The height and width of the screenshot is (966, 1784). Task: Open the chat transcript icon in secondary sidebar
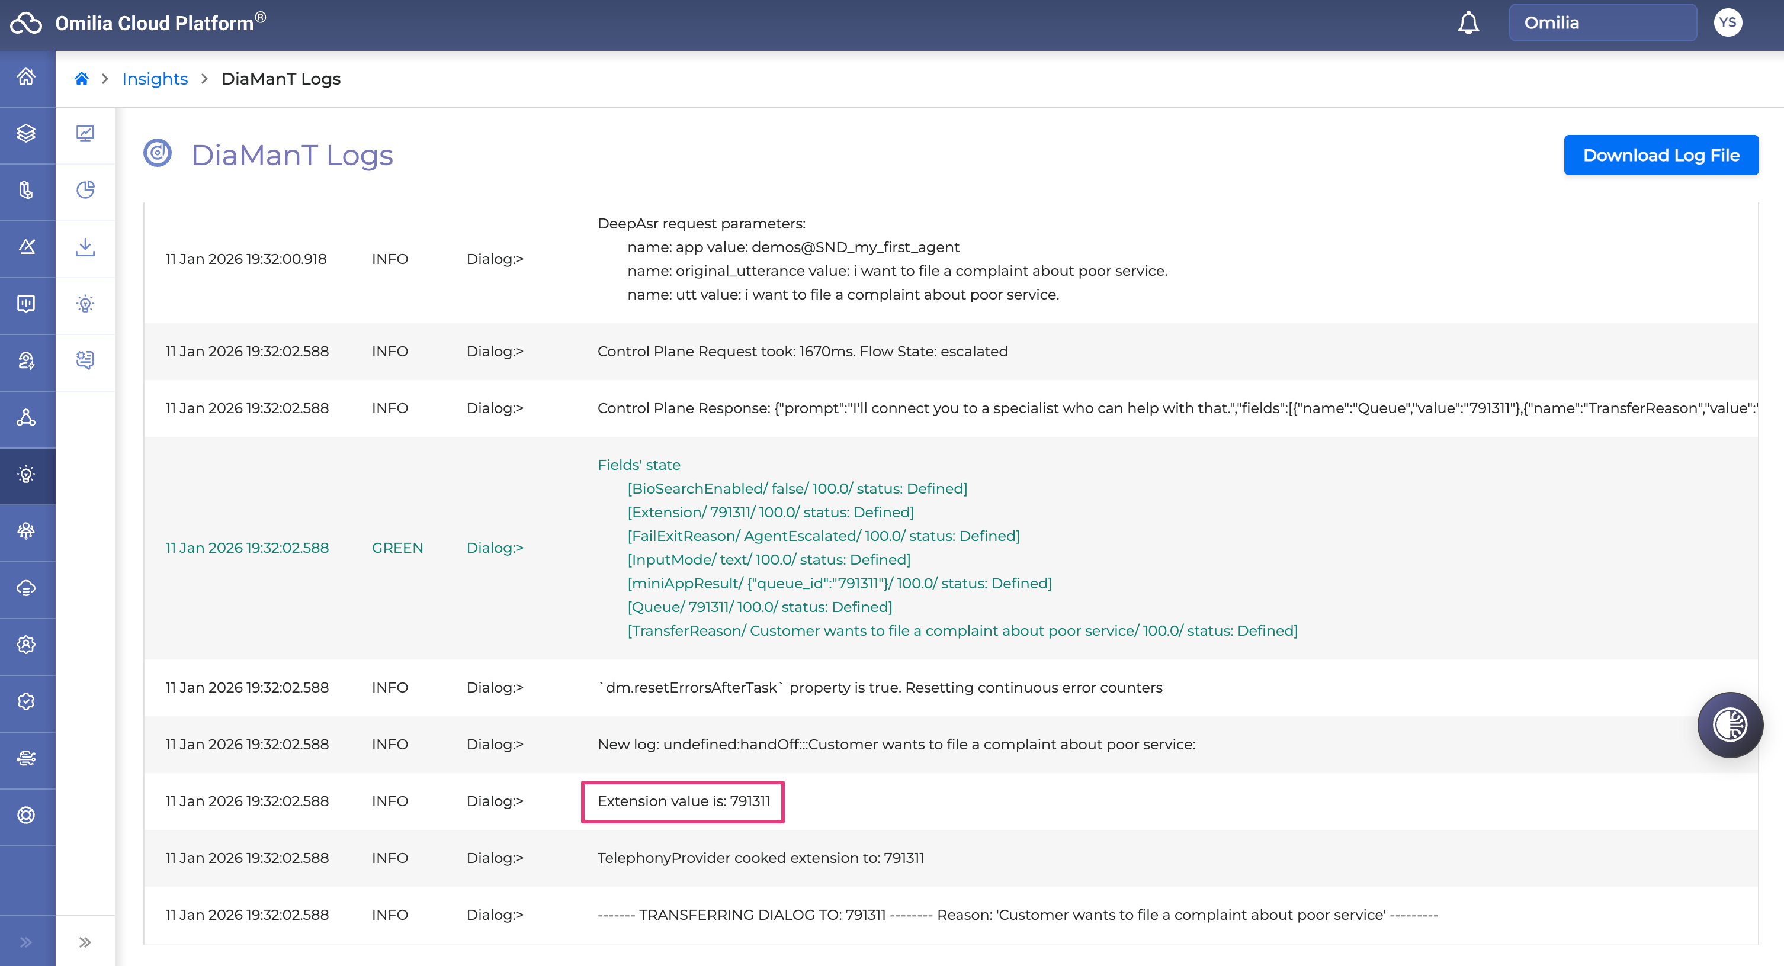[85, 360]
